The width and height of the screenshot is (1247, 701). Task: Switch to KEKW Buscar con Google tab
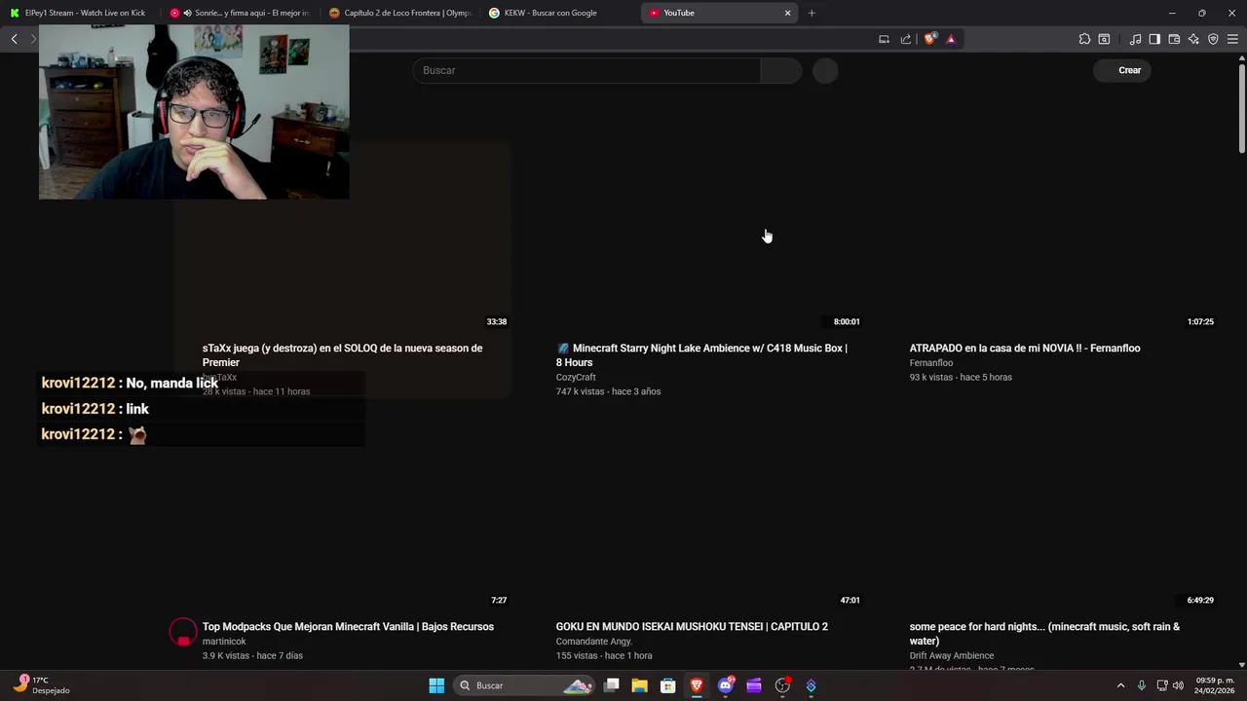tap(559, 13)
